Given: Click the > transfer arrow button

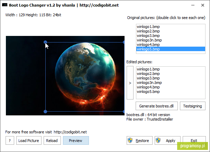Looking at the screenshot, I should pos(130,83).
